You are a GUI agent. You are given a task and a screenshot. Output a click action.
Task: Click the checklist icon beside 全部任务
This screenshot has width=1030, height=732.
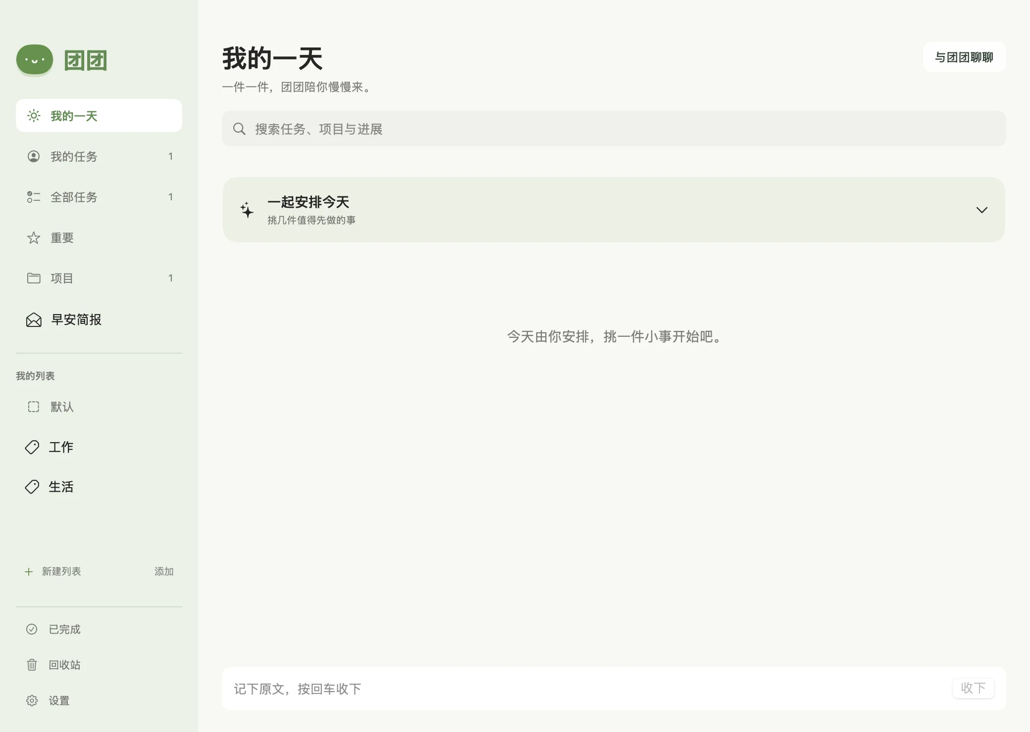pyautogui.click(x=34, y=197)
